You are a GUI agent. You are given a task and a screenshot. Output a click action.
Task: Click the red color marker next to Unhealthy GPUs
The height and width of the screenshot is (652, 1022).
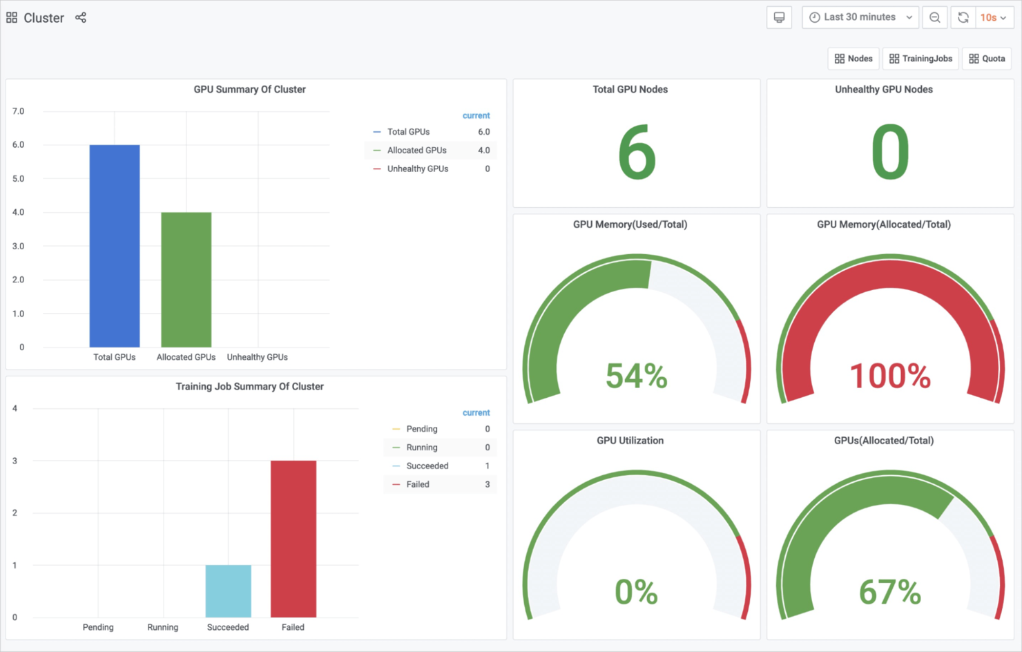(x=376, y=169)
